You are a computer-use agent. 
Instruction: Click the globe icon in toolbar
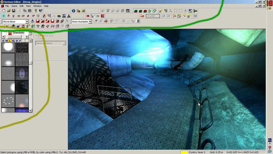pos(73,11)
